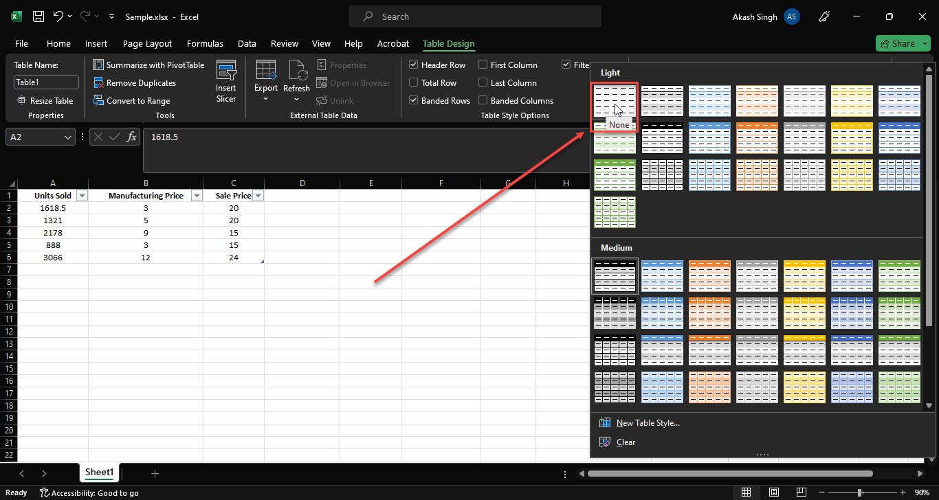Click the Resize Table button
This screenshot has width=939, height=500.
tap(45, 100)
